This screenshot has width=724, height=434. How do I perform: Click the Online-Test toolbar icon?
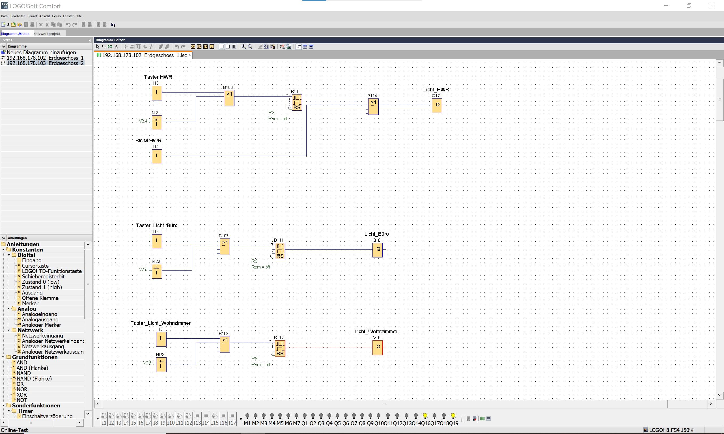(289, 47)
